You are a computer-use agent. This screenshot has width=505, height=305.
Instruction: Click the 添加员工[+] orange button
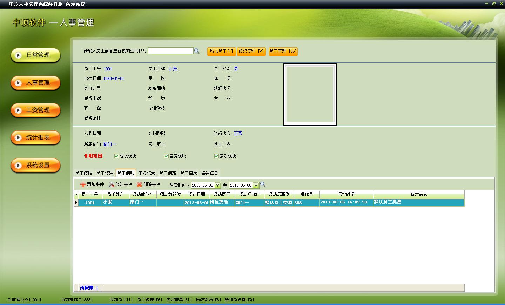click(x=222, y=51)
